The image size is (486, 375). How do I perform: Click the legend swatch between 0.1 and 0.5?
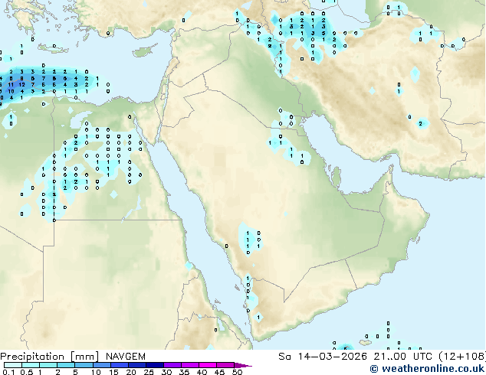(x=13, y=365)
